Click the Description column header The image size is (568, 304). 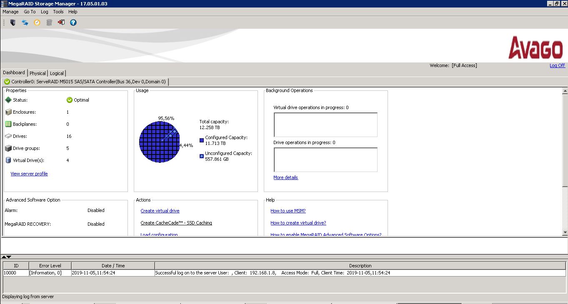click(360, 266)
